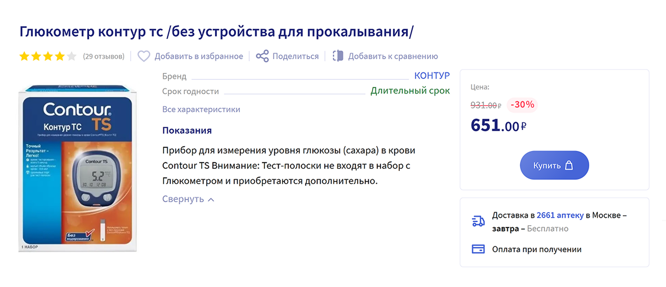Click the delivery truck icon
Viewport: 666px width, 287px height.
(x=478, y=221)
